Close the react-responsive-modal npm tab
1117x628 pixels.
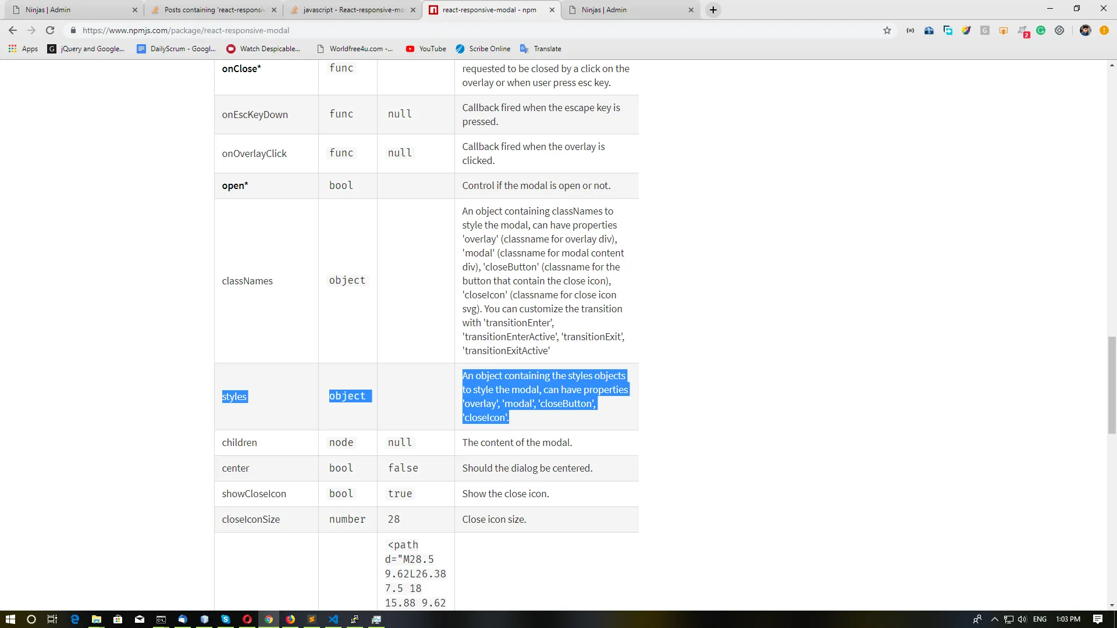coord(552,10)
